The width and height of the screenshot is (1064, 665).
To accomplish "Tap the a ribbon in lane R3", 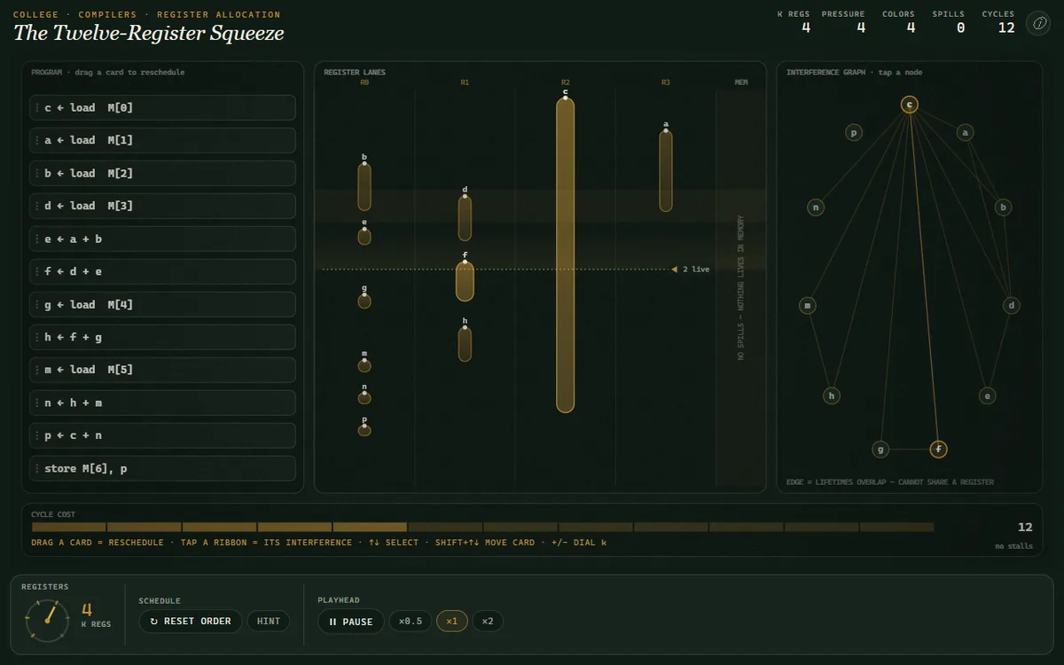I will pyautogui.click(x=666, y=171).
